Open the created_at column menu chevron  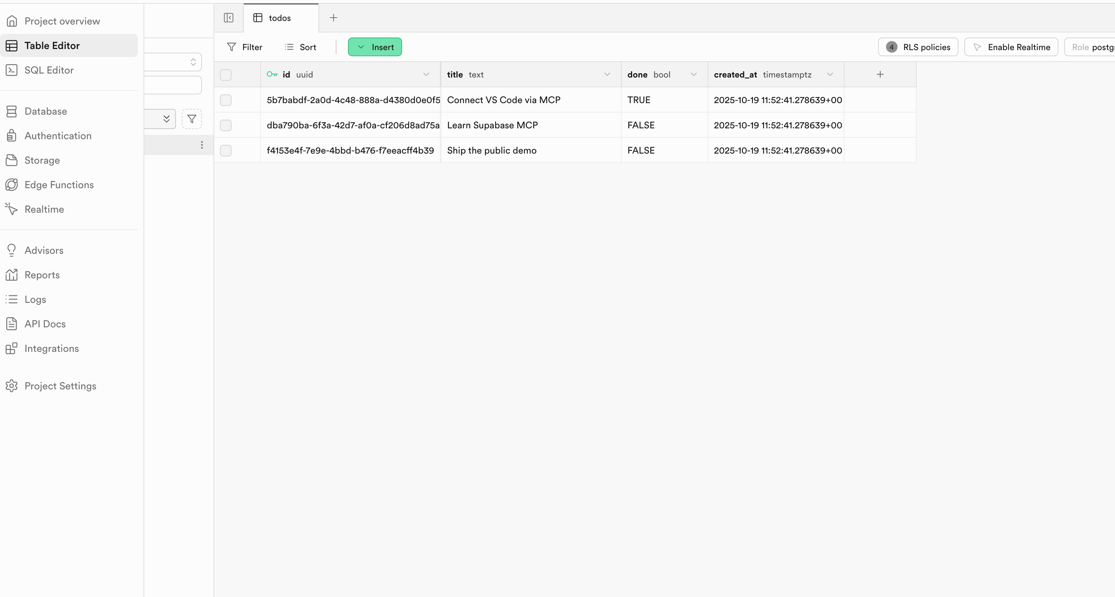click(x=830, y=74)
